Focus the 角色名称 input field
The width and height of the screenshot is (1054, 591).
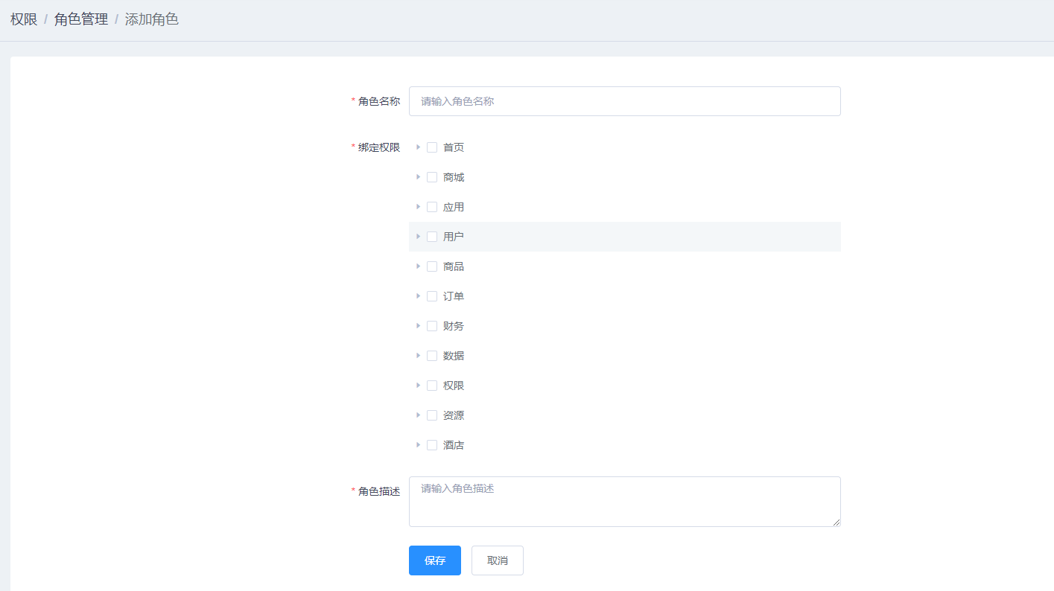click(624, 101)
